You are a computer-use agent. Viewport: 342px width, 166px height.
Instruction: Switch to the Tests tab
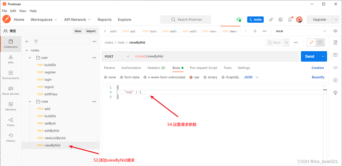(x=227, y=68)
